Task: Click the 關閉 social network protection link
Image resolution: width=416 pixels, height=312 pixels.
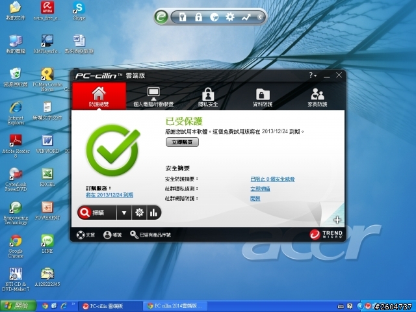Action: (x=255, y=198)
